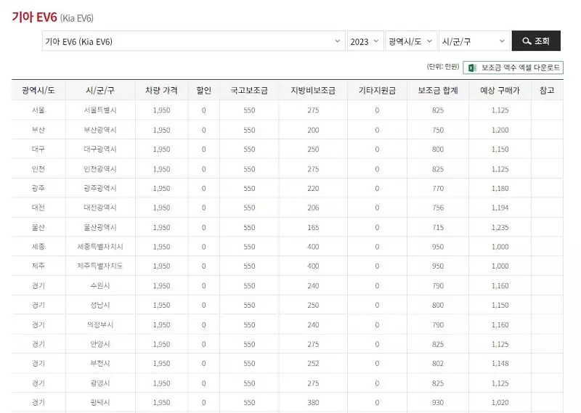
Task: Click the 조회 search button
Action: pos(536,41)
